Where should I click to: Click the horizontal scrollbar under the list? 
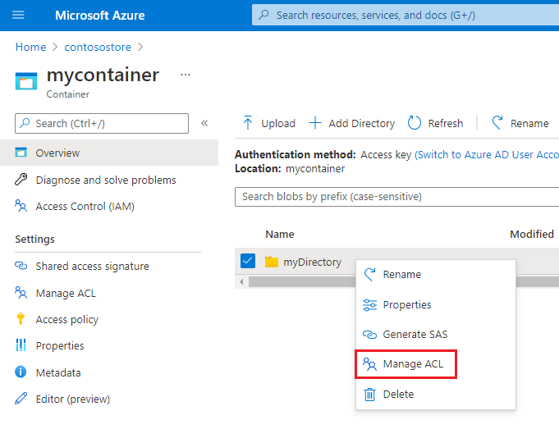tap(300, 282)
